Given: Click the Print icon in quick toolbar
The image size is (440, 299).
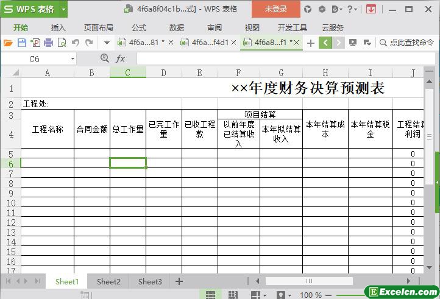Looking at the screenshot, I should click(x=48, y=43).
